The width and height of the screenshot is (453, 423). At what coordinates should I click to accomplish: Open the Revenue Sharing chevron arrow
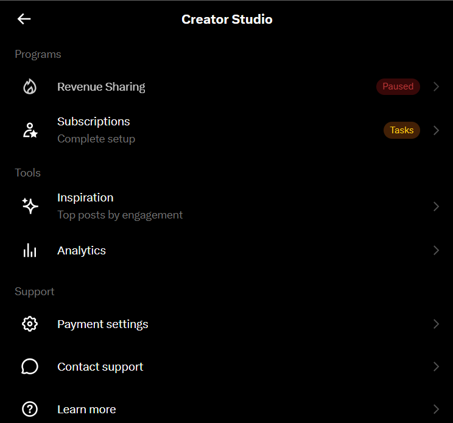[x=436, y=86]
